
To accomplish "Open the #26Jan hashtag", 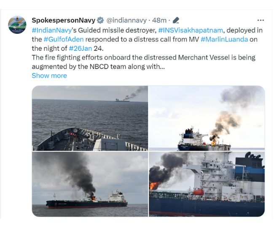I will (x=81, y=48).
